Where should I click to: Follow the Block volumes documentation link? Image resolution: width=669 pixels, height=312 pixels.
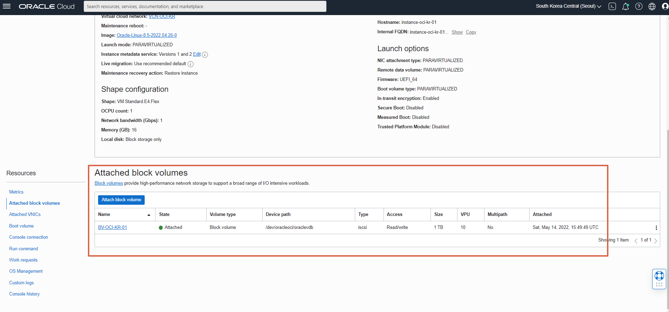click(x=109, y=183)
